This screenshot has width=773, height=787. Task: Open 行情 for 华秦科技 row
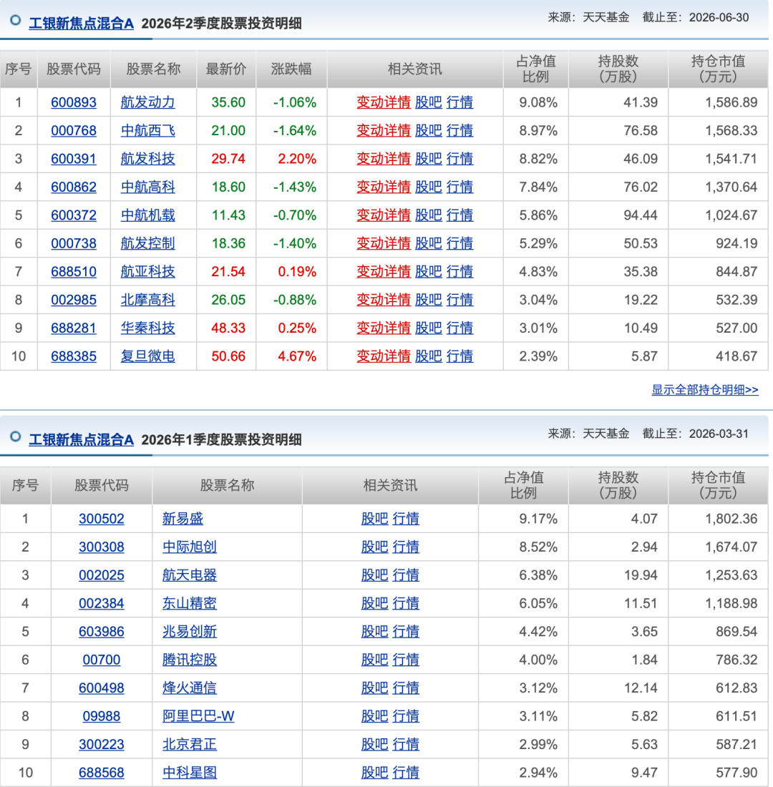tap(460, 328)
